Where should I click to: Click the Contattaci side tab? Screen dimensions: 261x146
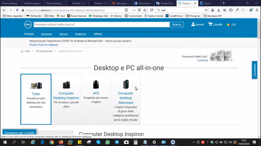[x=255, y=70]
